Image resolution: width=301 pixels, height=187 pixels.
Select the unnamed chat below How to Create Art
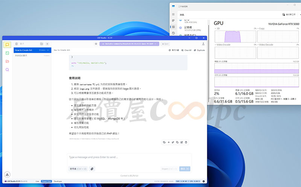pos(32,55)
